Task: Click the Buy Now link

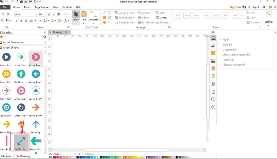Action: point(235,7)
